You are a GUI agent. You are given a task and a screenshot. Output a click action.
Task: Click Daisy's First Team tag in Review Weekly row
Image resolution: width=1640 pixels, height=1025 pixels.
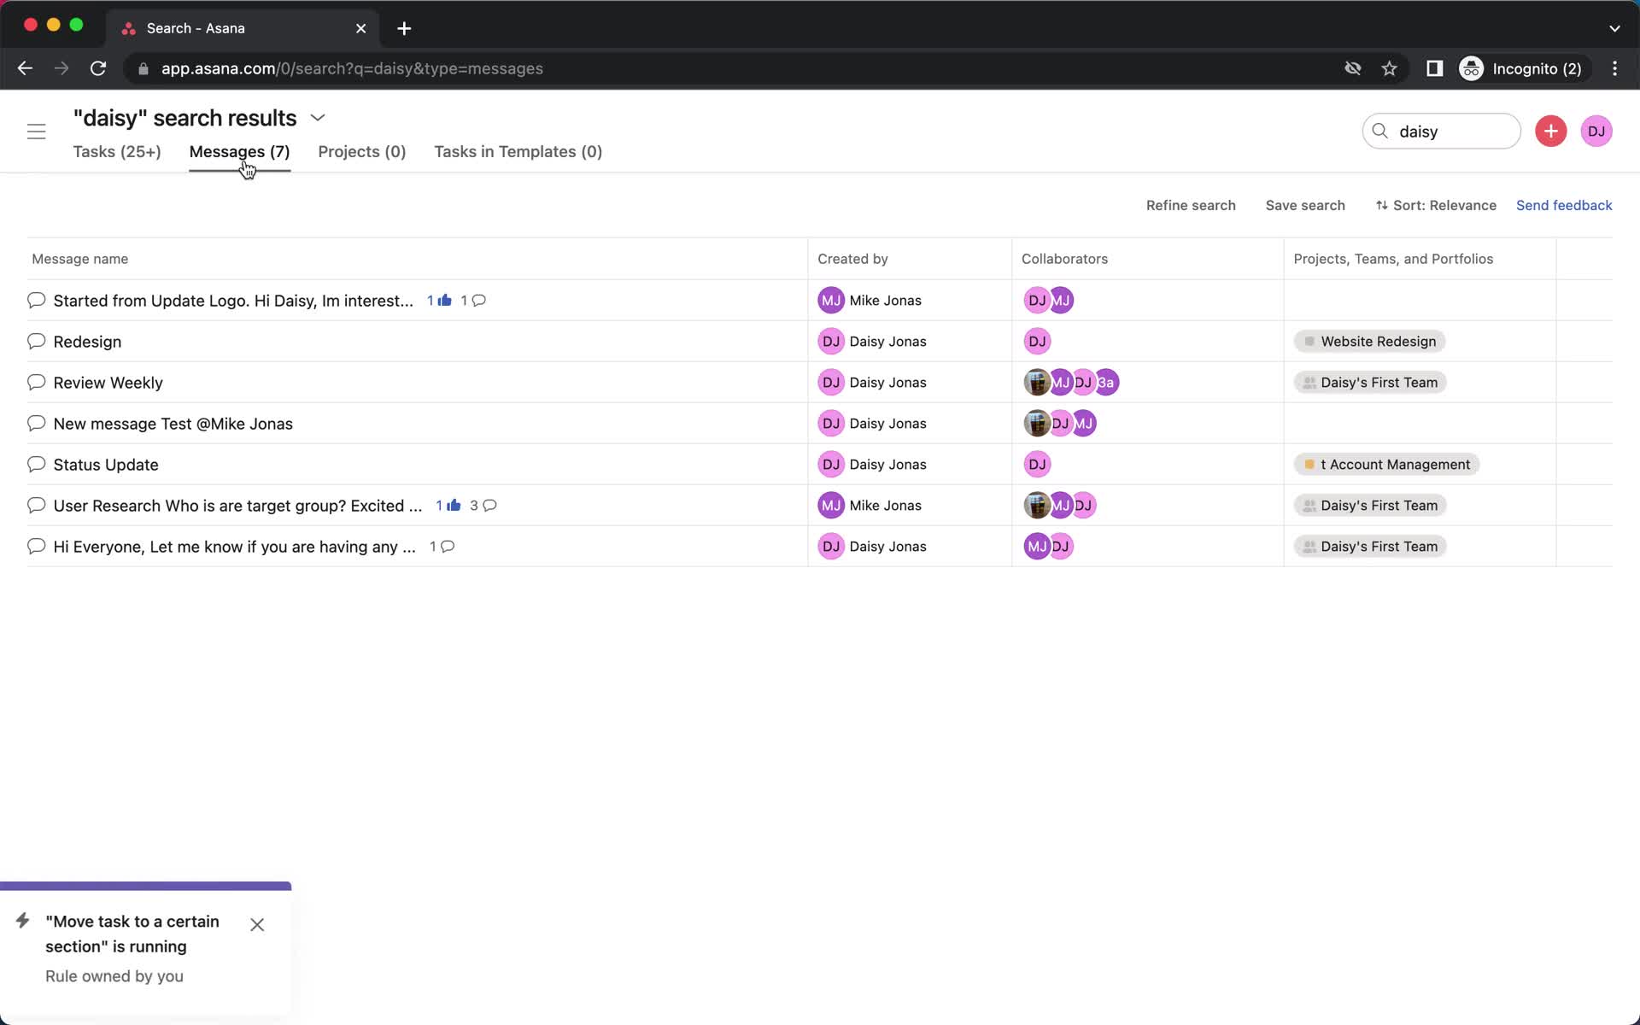(1370, 383)
